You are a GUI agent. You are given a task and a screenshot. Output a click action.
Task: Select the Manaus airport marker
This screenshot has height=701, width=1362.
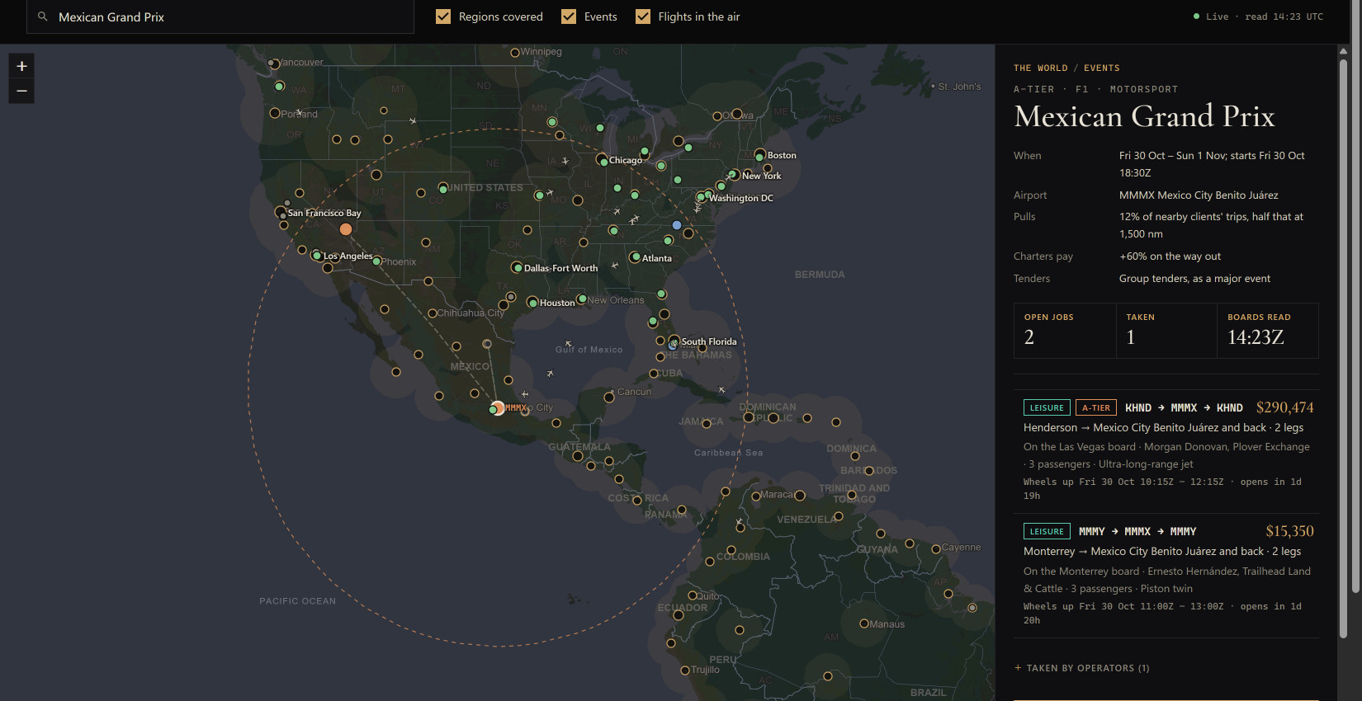pyautogui.click(x=864, y=623)
